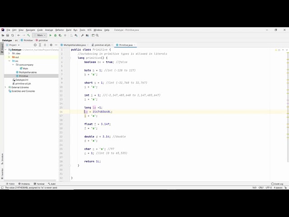Screen dimensions: 289x217
Task: Click the Build Project hammer icon
Action: tap(28, 35)
